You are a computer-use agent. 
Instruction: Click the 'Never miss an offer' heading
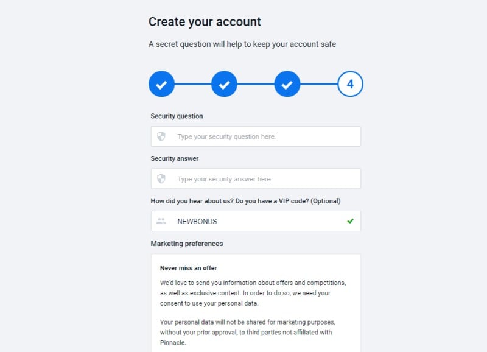[188, 268]
